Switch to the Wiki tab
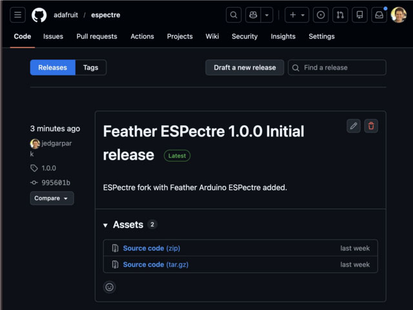This screenshot has height=310, width=413. click(212, 36)
